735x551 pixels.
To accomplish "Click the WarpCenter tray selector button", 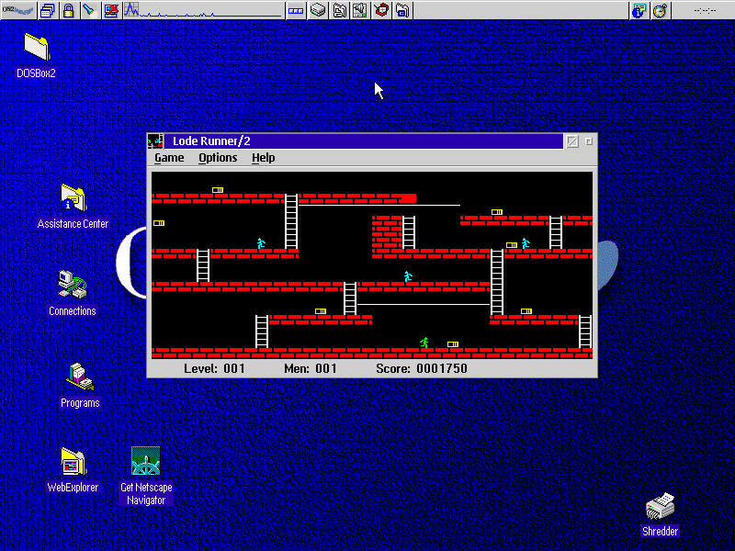I will click(x=296, y=10).
